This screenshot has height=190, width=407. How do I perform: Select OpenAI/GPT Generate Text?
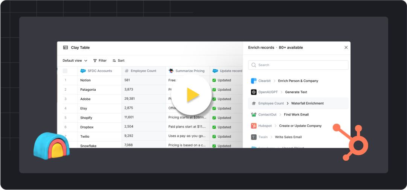pyautogui.click(x=298, y=92)
